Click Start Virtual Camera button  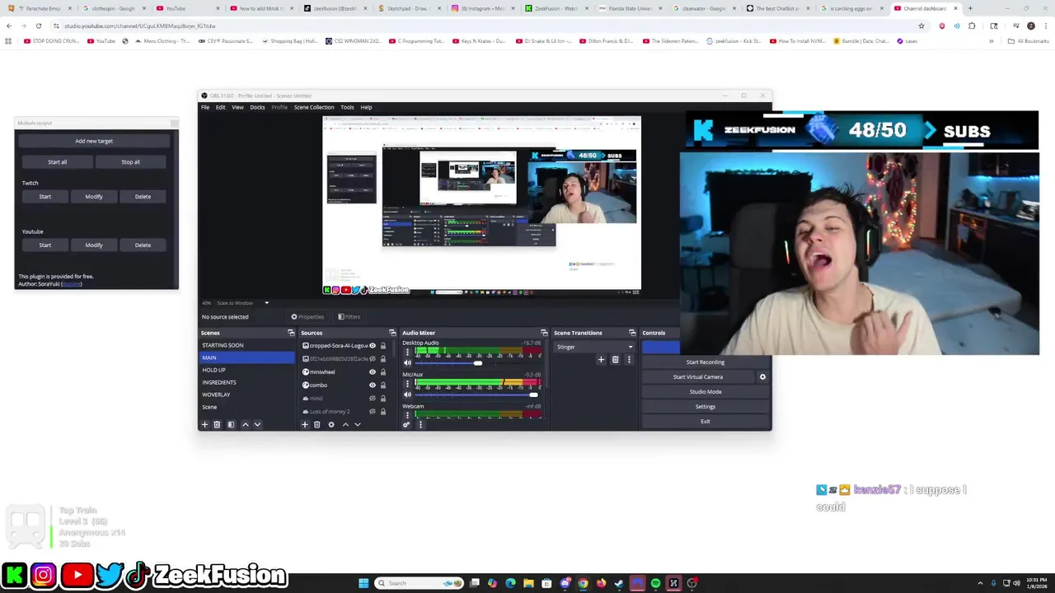[697, 376]
